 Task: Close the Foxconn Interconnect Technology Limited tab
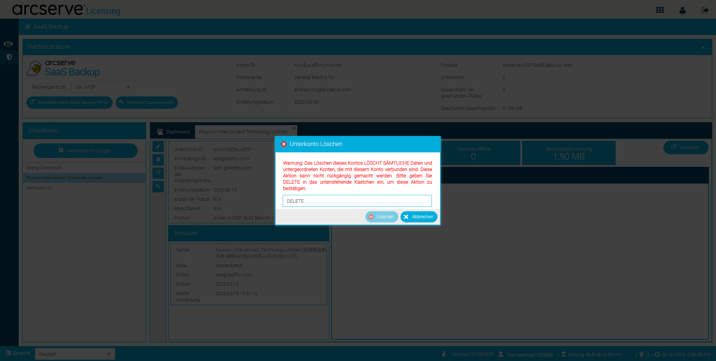[x=294, y=128]
